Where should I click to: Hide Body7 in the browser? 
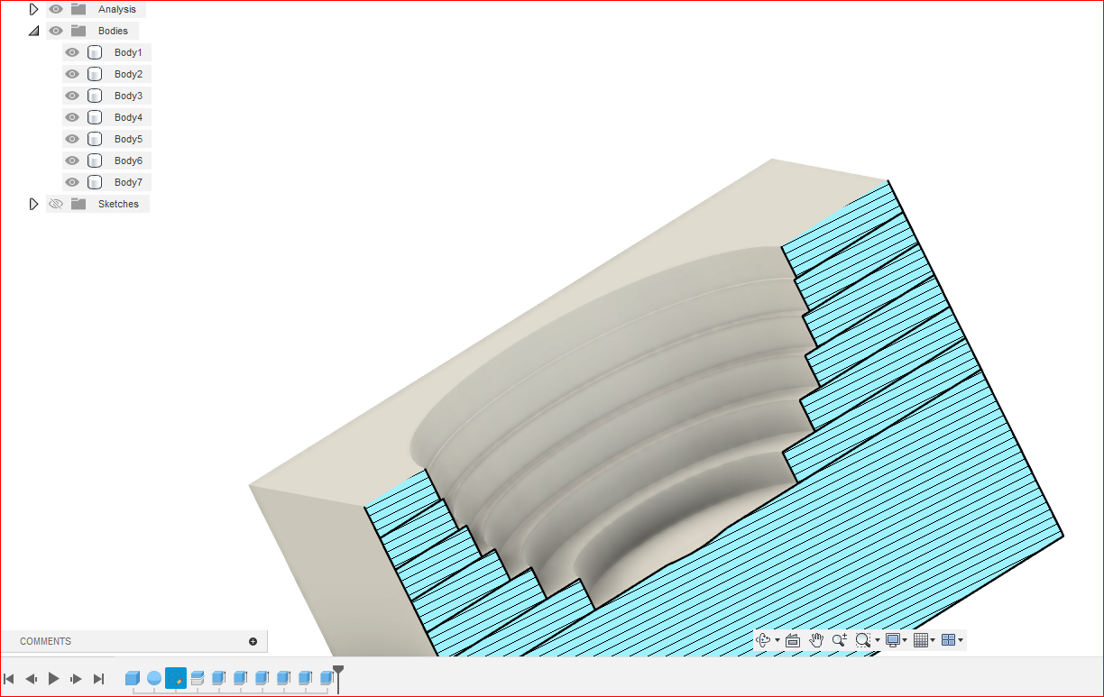(x=71, y=181)
